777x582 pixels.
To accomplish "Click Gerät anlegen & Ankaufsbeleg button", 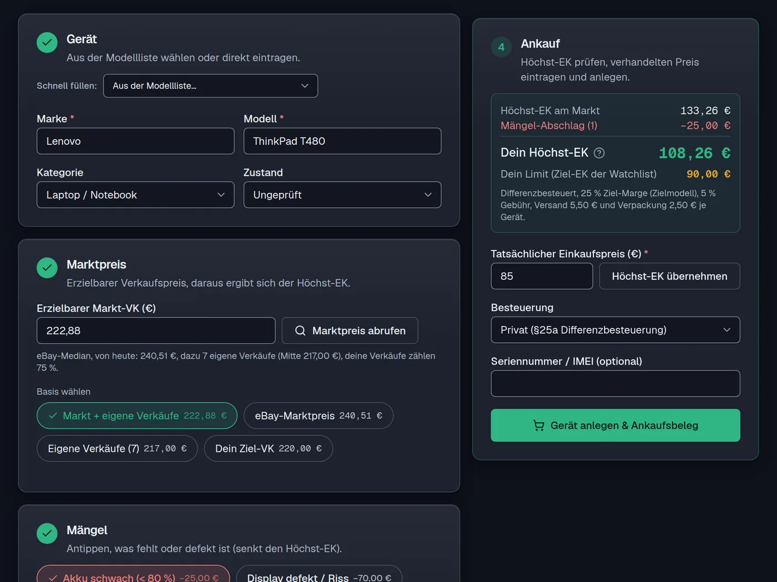I will point(615,425).
